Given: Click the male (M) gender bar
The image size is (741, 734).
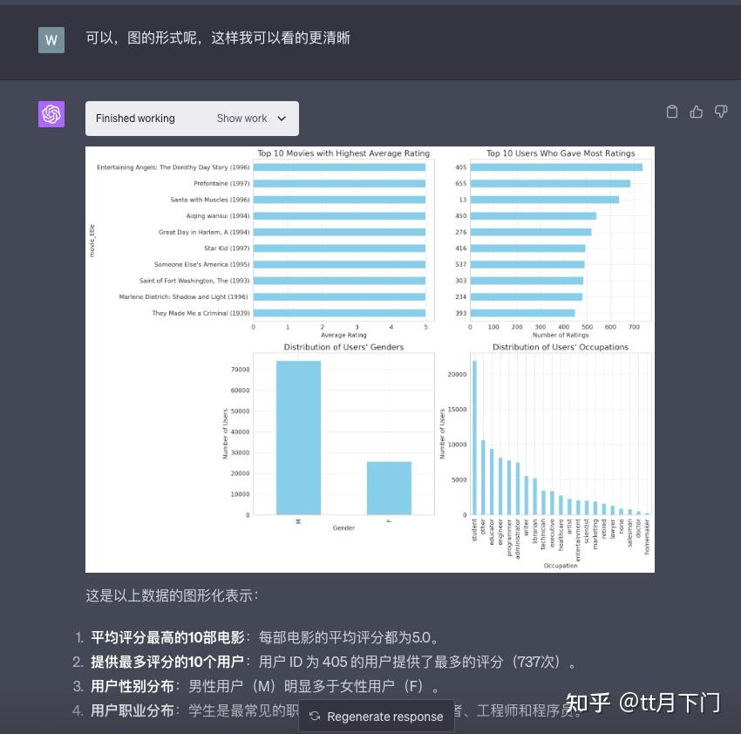Looking at the screenshot, I should (x=298, y=438).
